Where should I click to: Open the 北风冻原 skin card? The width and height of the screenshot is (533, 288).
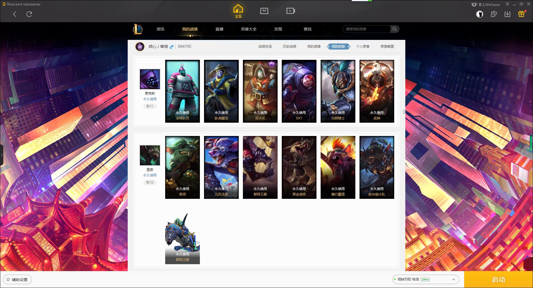(221, 167)
